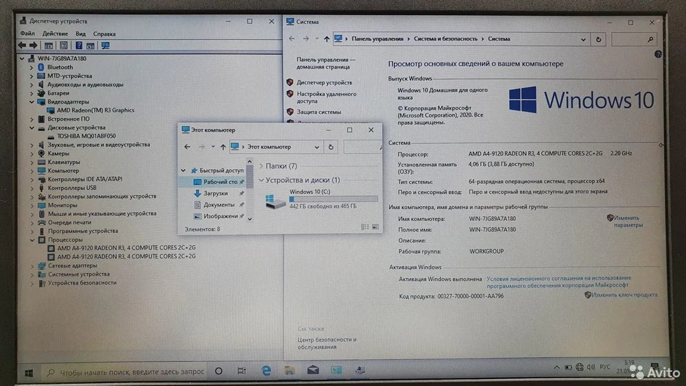Open Центр безопасности и обслуживания link

[327, 343]
